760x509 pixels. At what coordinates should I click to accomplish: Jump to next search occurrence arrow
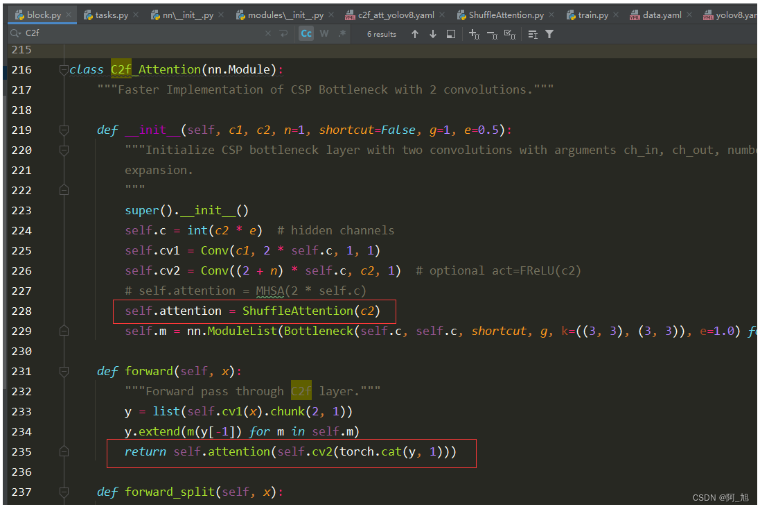tap(433, 34)
